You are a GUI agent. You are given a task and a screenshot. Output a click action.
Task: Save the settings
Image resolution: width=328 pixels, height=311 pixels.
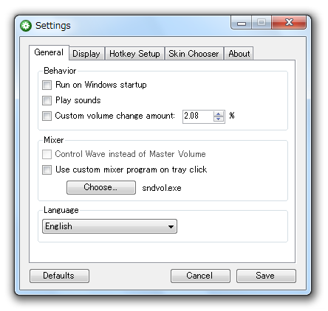pyautogui.click(x=266, y=276)
